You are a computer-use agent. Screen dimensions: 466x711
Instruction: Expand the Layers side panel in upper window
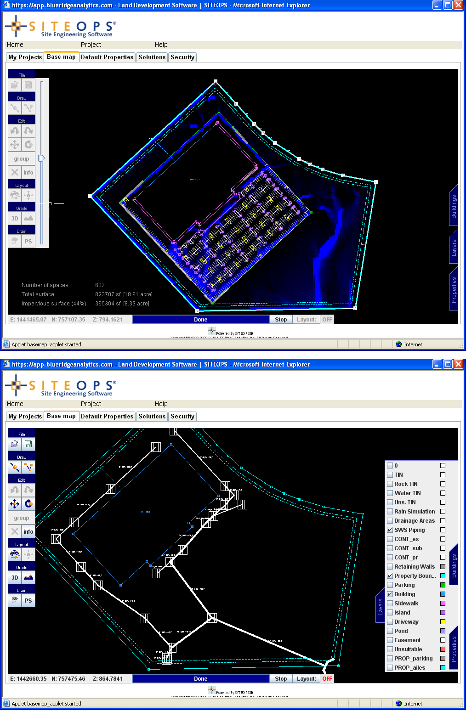(454, 248)
